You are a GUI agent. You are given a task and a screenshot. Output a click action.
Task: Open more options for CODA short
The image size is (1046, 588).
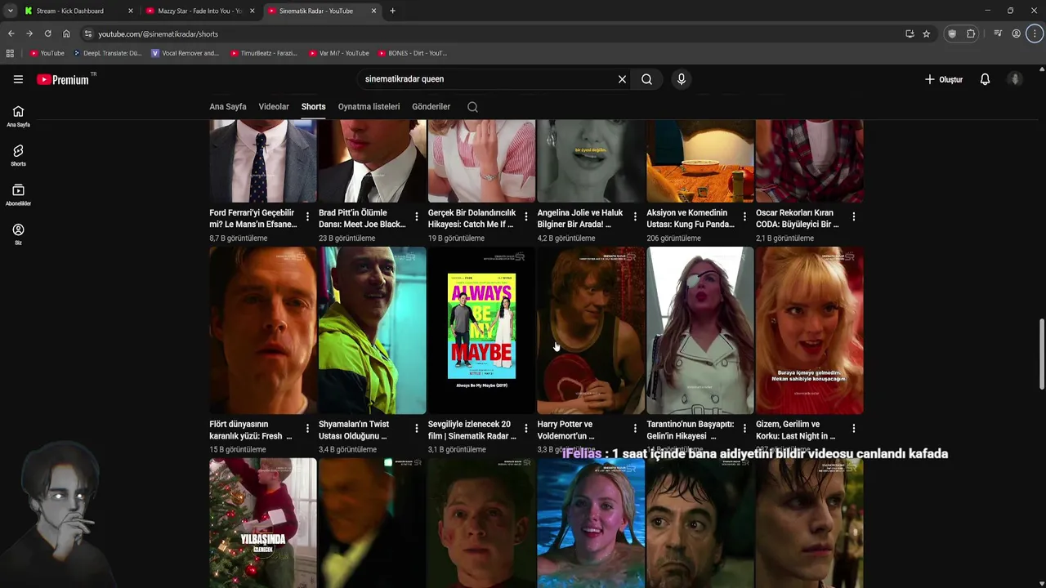tap(853, 216)
